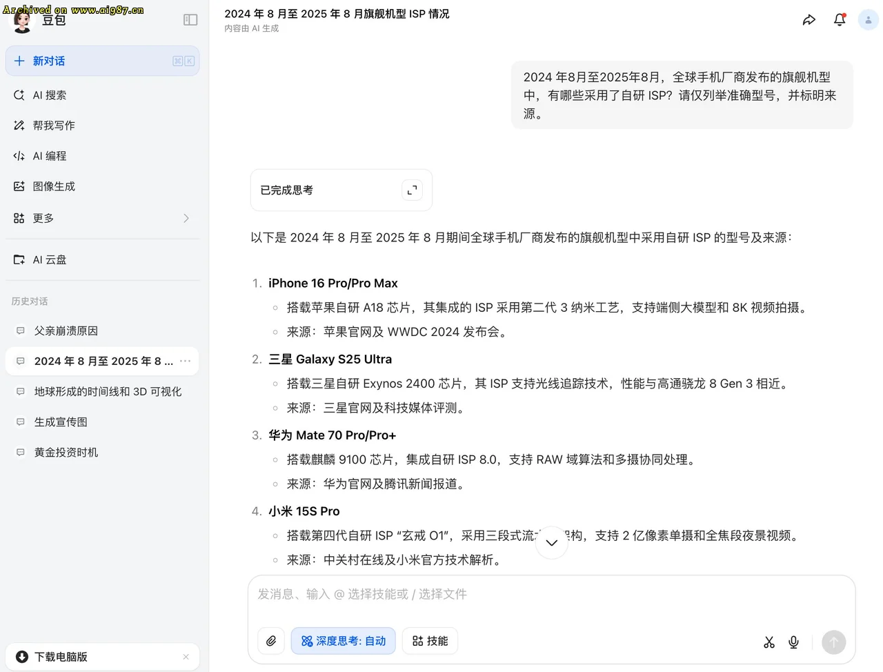Expand the 更多 chevron arrow
Viewport: 883px width, 672px height.
click(x=186, y=218)
